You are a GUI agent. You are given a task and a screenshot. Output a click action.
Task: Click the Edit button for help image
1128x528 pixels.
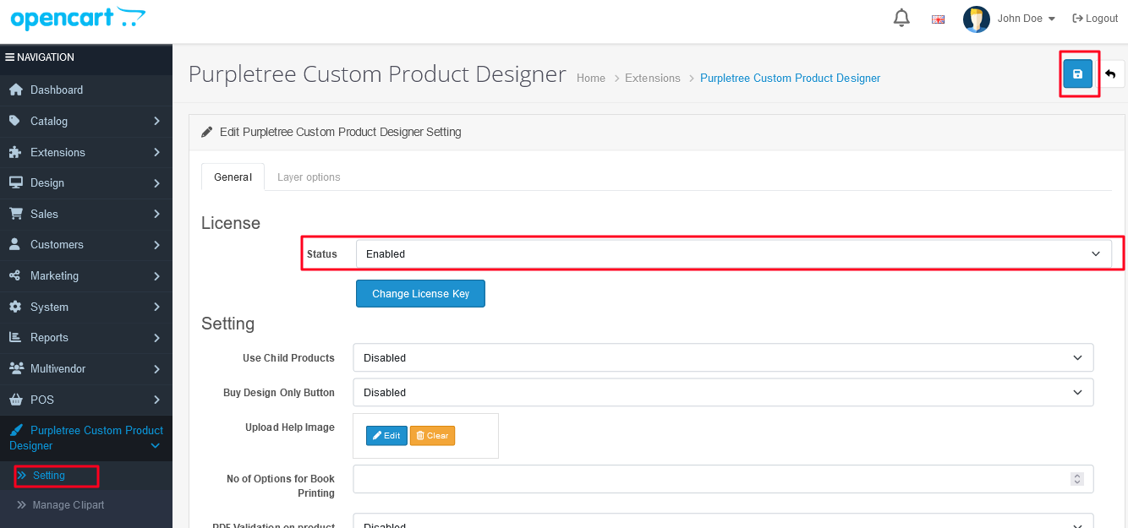[x=386, y=435]
